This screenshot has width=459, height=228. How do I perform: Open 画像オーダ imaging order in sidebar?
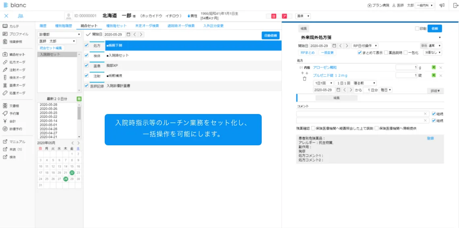(x=14, y=85)
